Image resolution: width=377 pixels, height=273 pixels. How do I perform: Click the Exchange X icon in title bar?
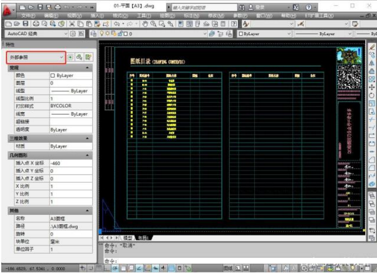[x=296, y=8]
